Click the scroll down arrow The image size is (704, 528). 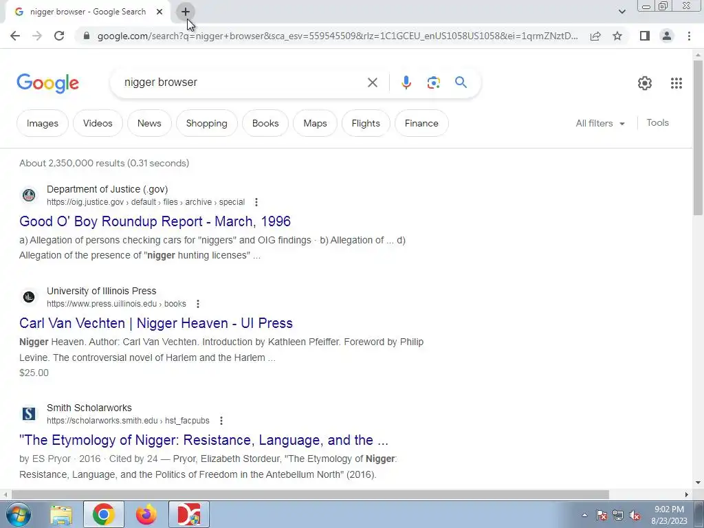698,483
